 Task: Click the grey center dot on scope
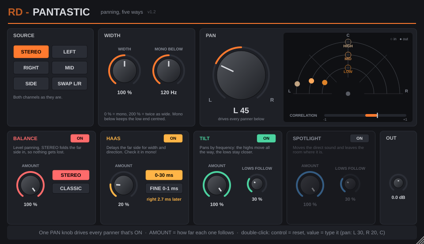coord(348,94)
